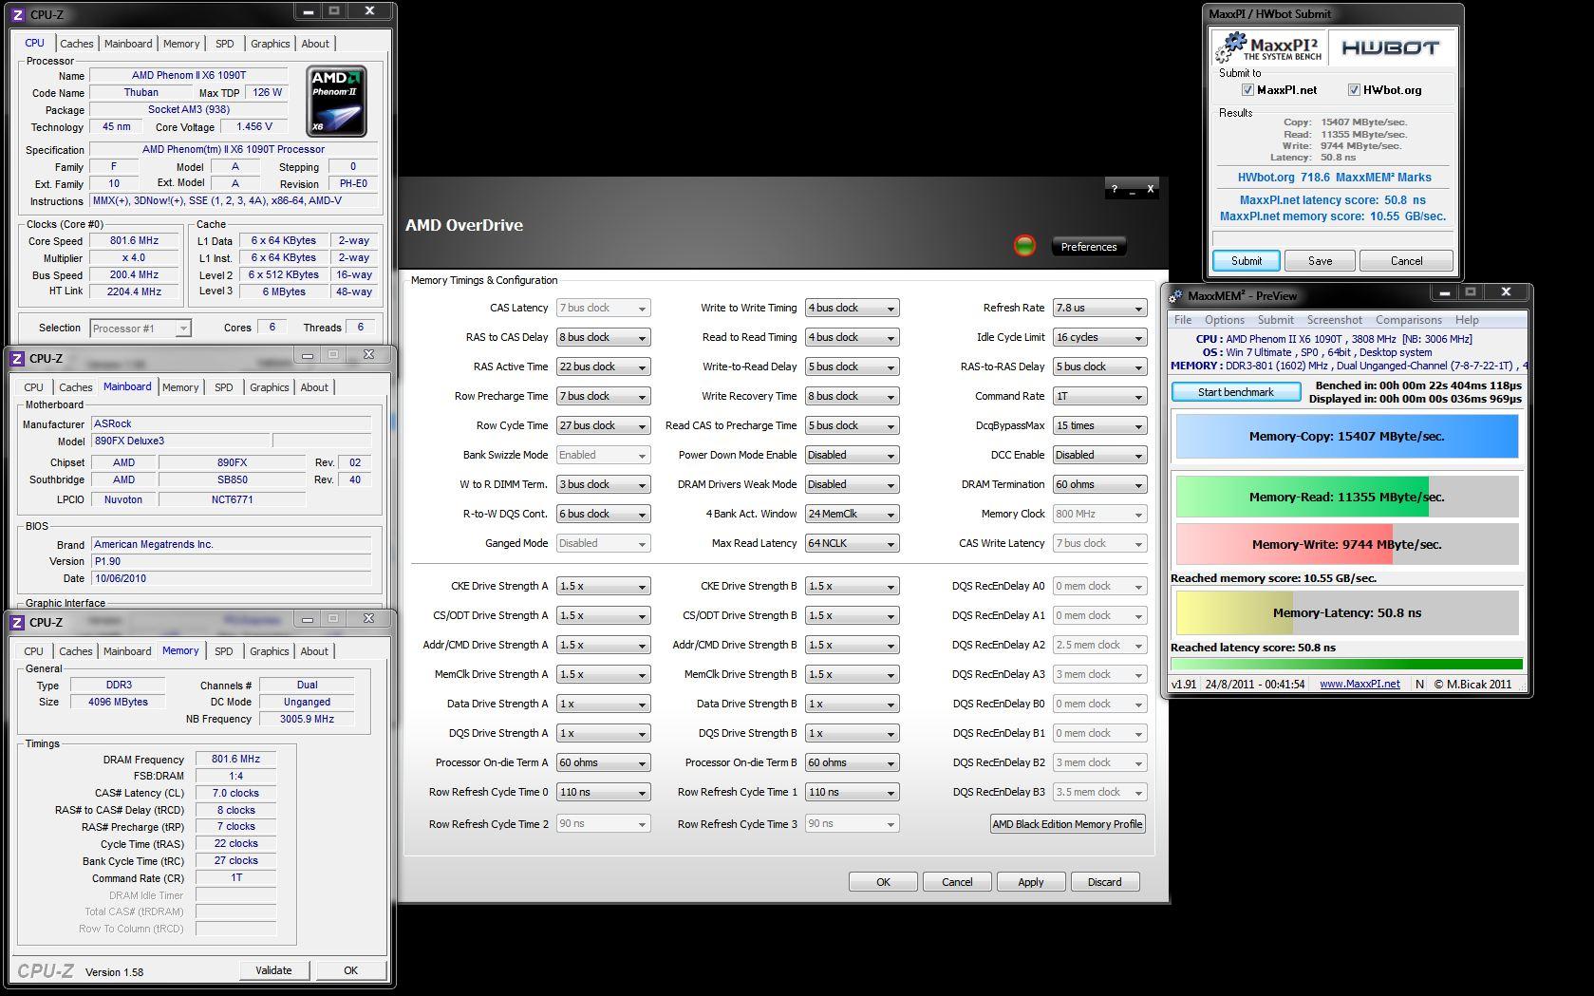
Task: Click the NB Frequency 3005.9 MHz field
Action: [307, 719]
